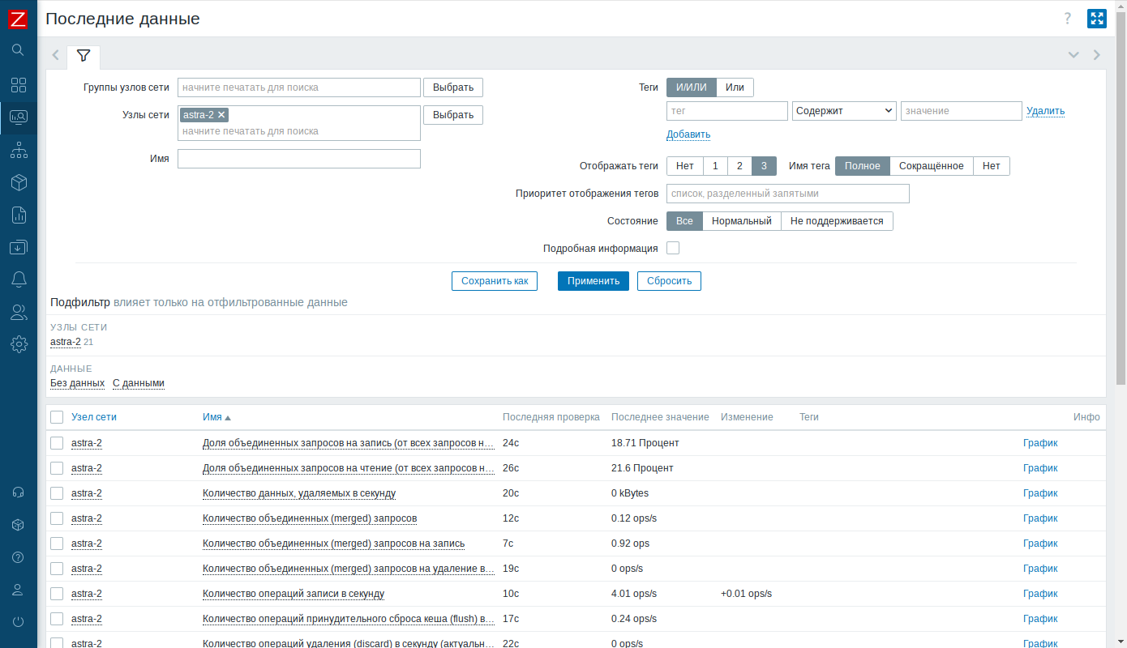The image size is (1127, 648).
Task: Open the Содержит tag operator dropdown
Action: click(x=843, y=111)
